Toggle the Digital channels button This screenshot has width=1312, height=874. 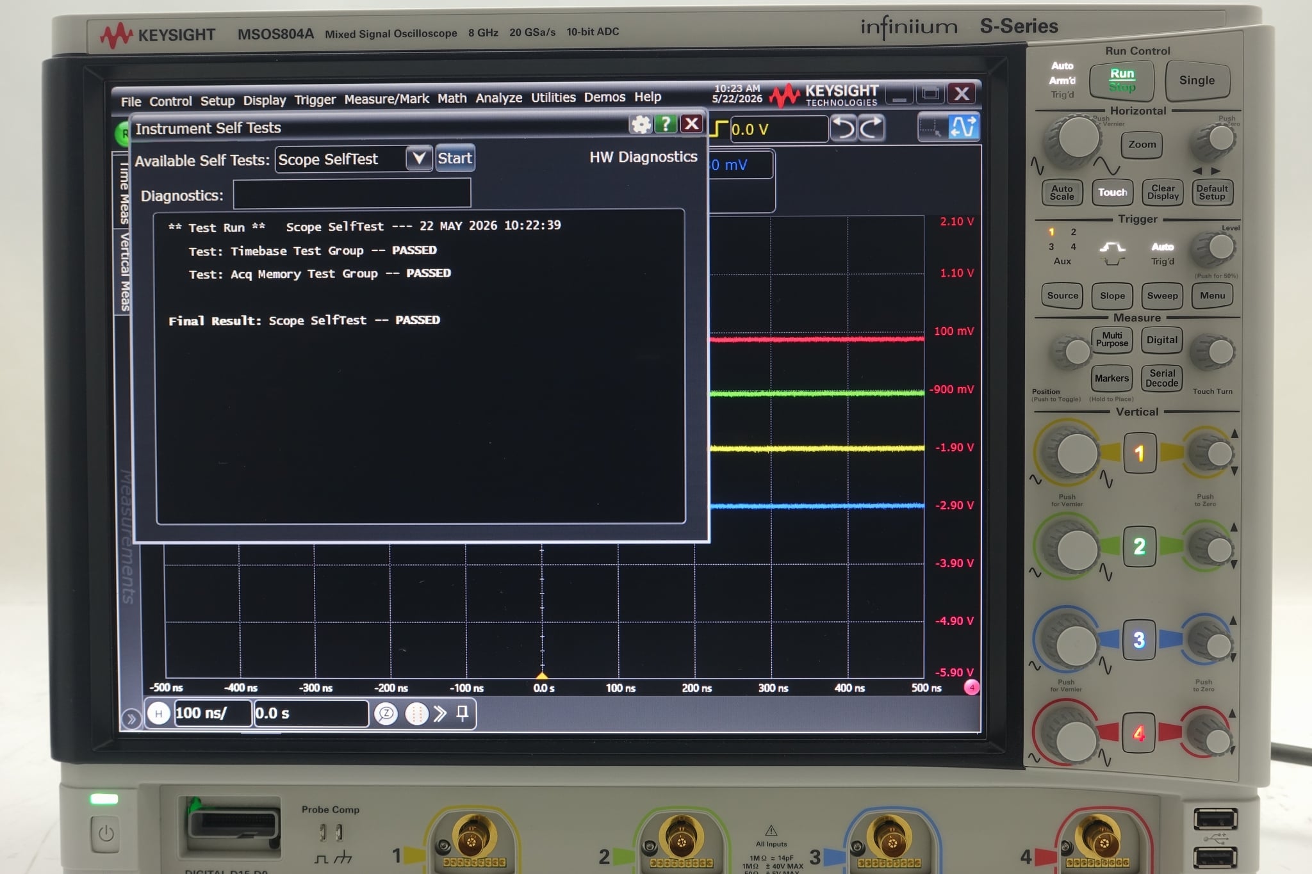1161,340
